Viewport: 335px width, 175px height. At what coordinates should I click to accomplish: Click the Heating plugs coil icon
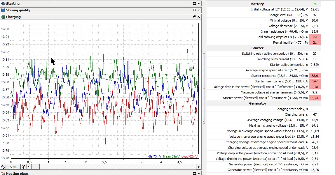click(3, 173)
